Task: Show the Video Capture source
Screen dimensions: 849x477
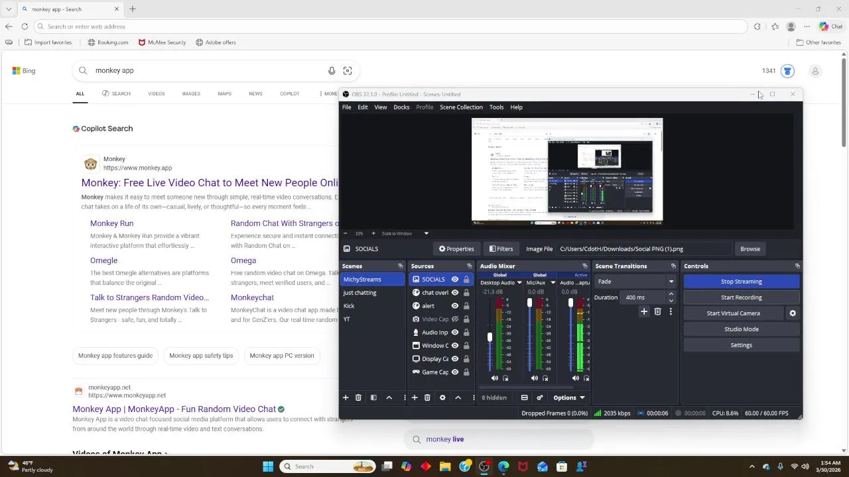Action: pos(455,319)
